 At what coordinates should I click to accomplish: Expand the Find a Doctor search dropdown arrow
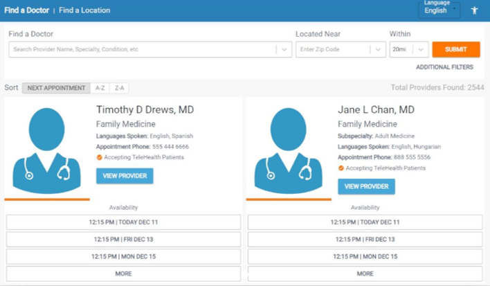pos(283,50)
